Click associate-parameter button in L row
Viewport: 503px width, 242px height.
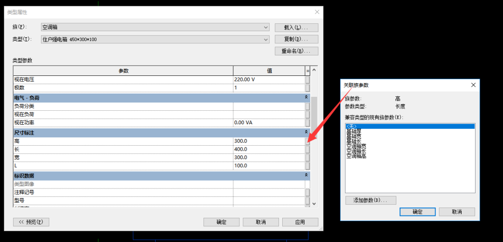(307, 166)
